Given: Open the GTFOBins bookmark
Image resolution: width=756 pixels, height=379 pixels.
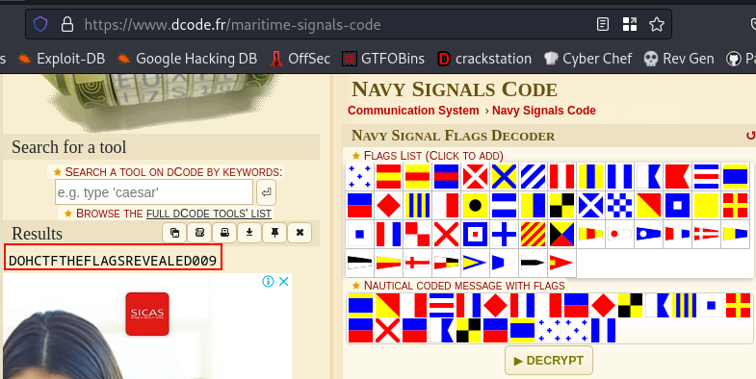Looking at the screenshot, I should point(383,59).
